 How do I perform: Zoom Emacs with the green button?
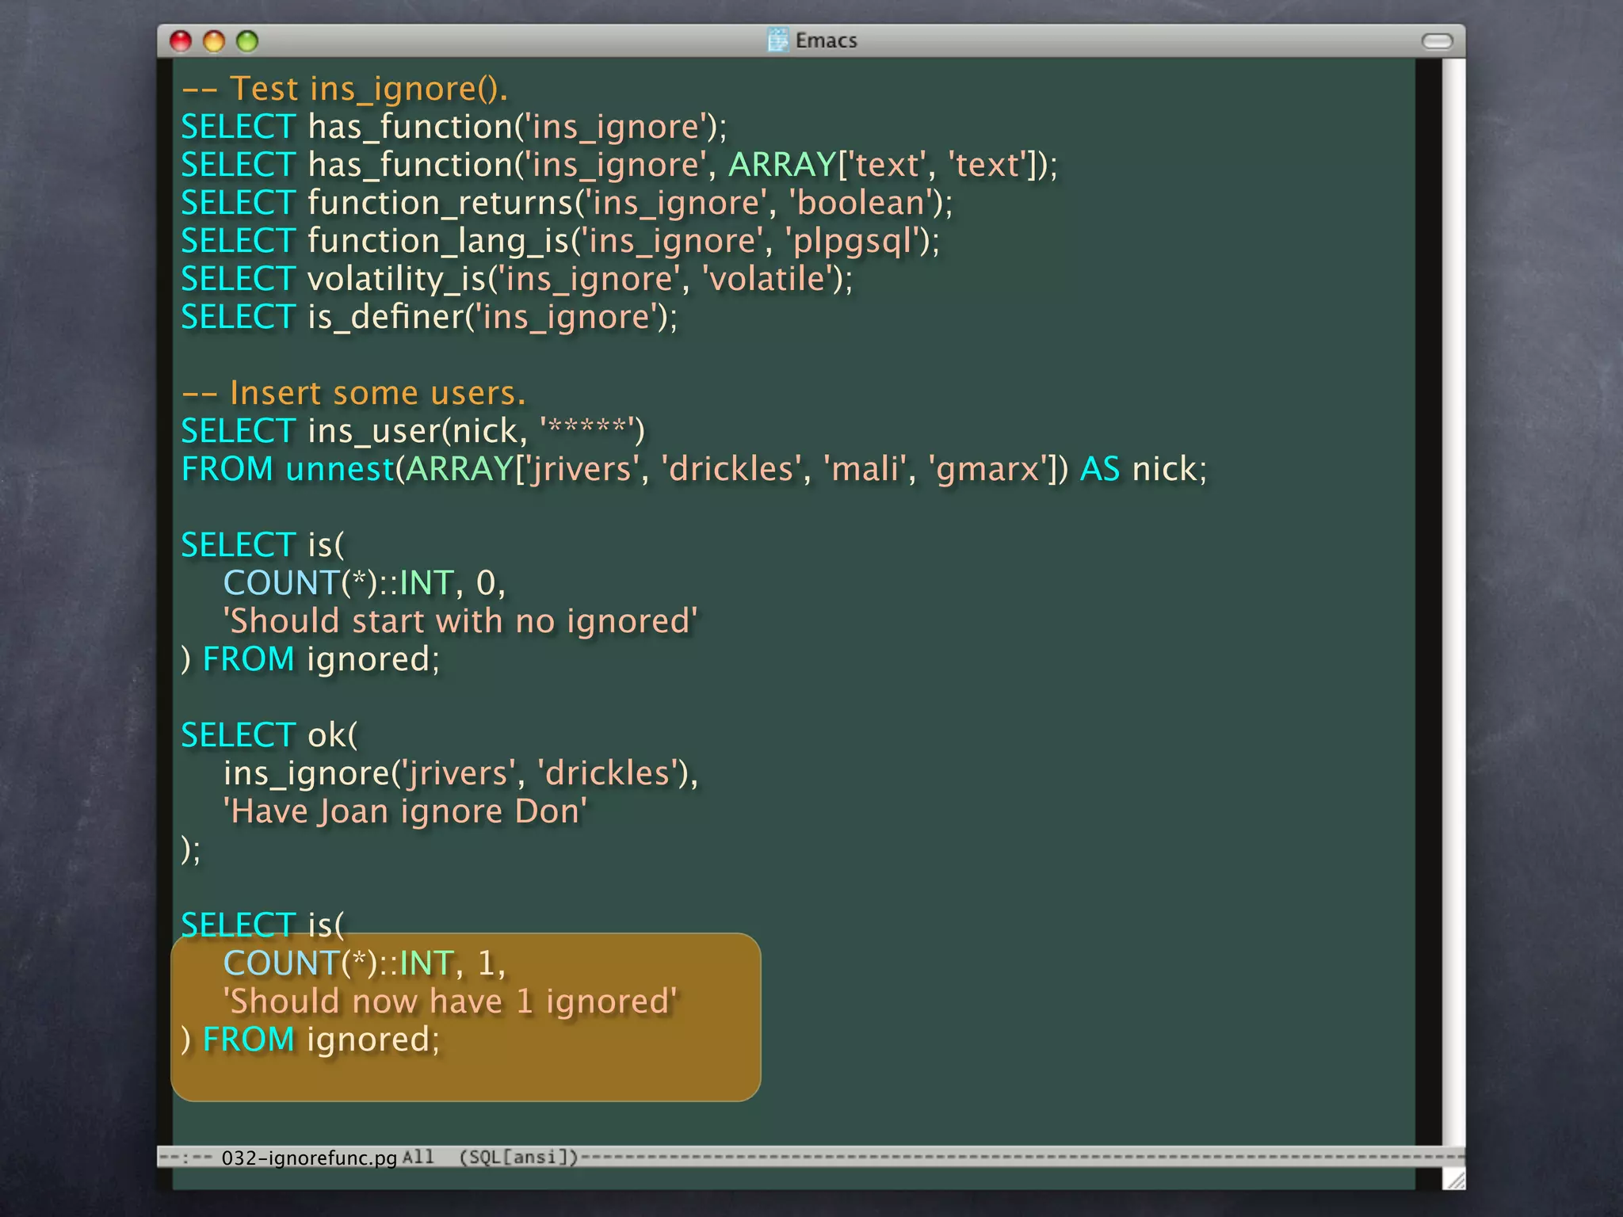[247, 41]
